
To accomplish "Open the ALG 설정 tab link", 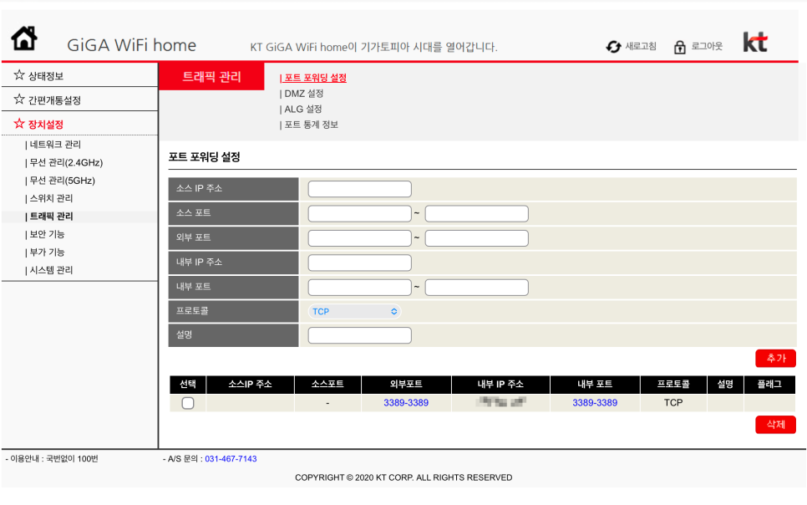I will pyautogui.click(x=303, y=110).
